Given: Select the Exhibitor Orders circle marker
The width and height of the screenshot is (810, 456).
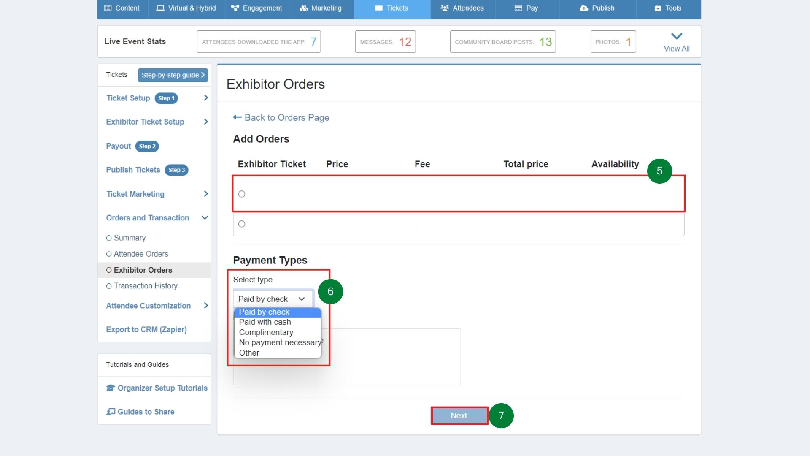Looking at the screenshot, I should click(109, 270).
